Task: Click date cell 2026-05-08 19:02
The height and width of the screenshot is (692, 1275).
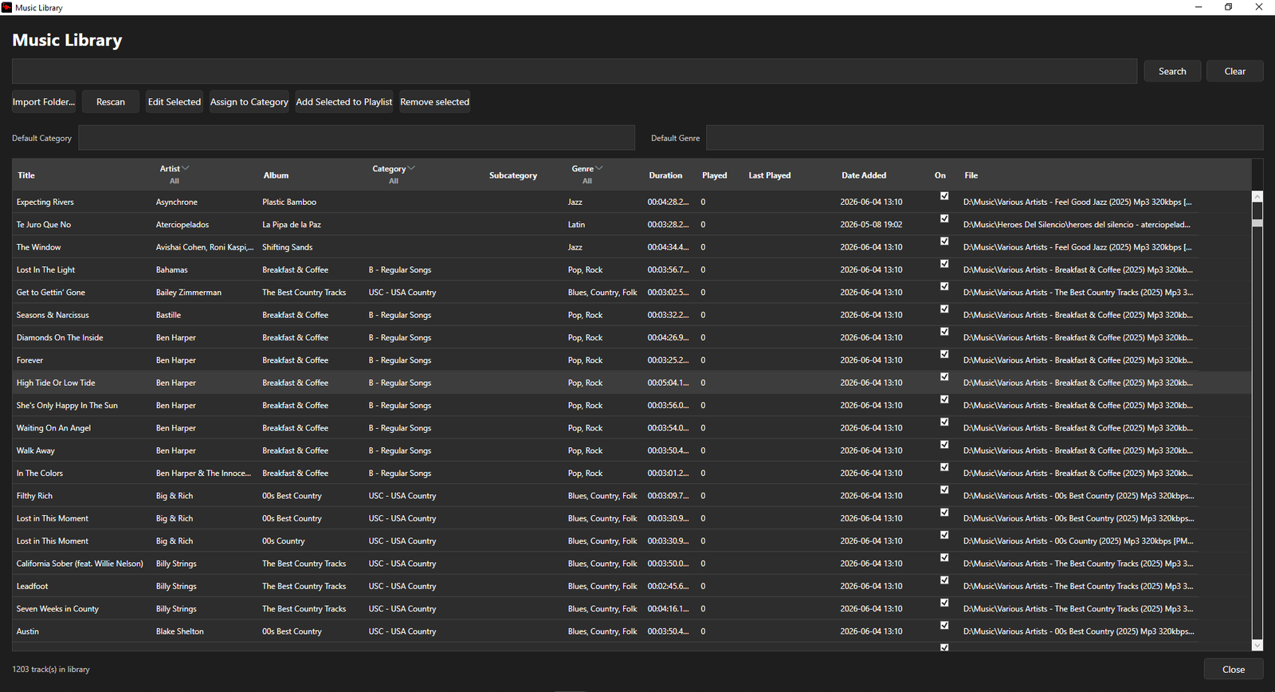Action: [871, 225]
